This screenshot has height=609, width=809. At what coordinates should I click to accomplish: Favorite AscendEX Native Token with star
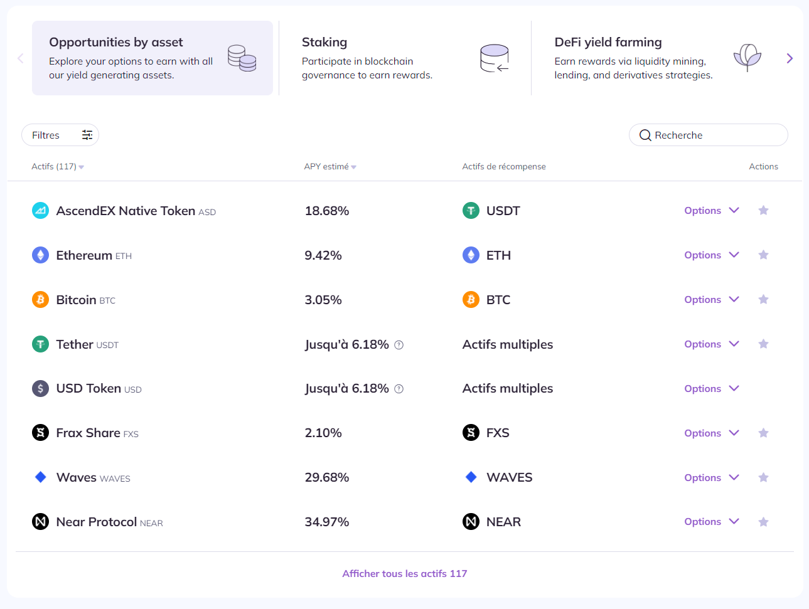(763, 210)
